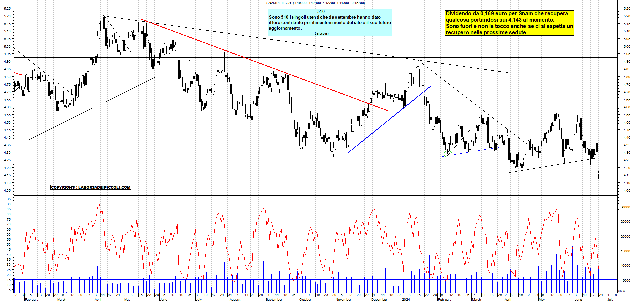Click the October month label
Image resolution: width=631 pixels, height=301 pixels.
[305, 299]
